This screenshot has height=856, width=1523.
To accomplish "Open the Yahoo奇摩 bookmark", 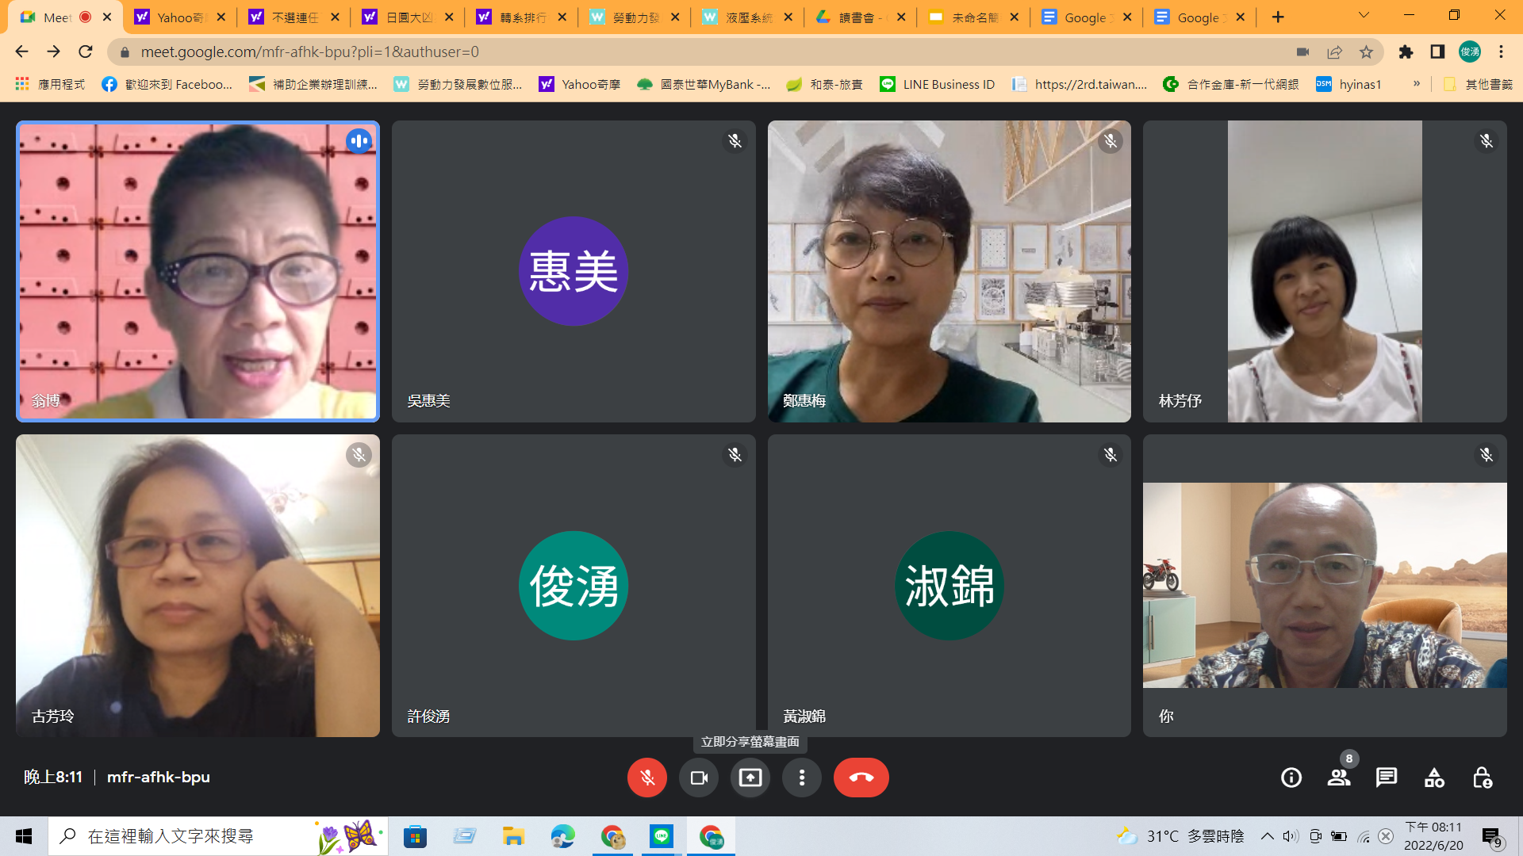I will tap(580, 84).
